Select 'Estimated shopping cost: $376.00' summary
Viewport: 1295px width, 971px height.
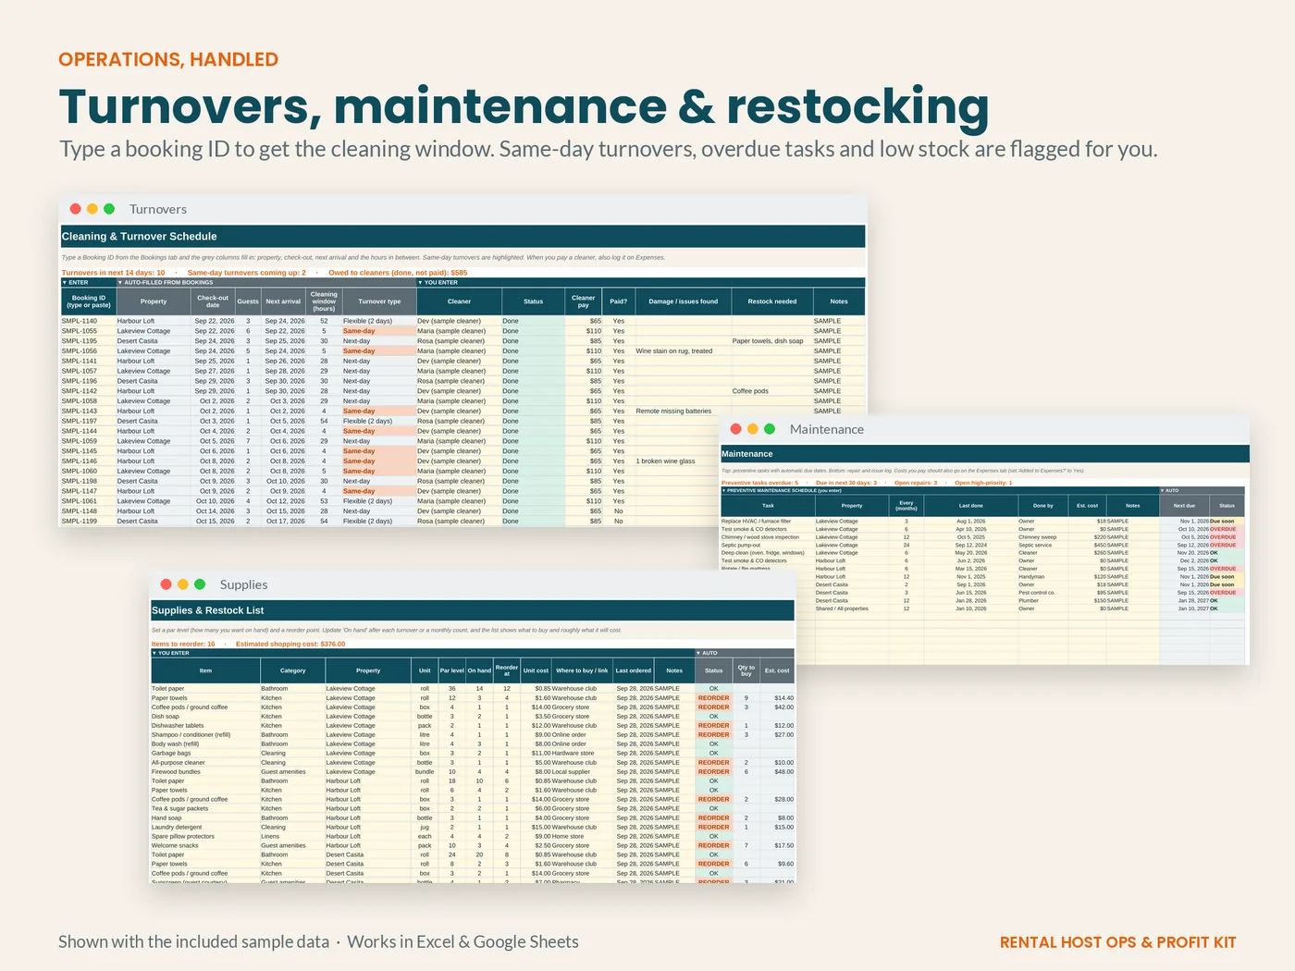[x=290, y=644]
